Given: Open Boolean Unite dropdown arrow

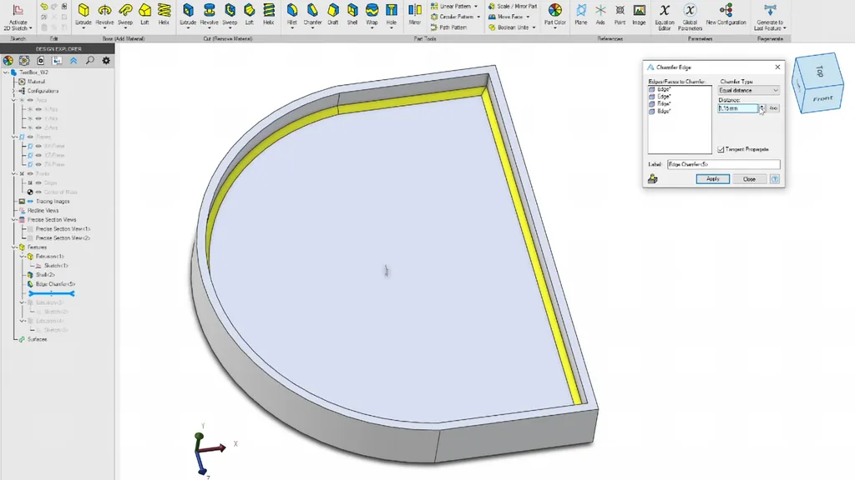Looking at the screenshot, I should [534, 27].
